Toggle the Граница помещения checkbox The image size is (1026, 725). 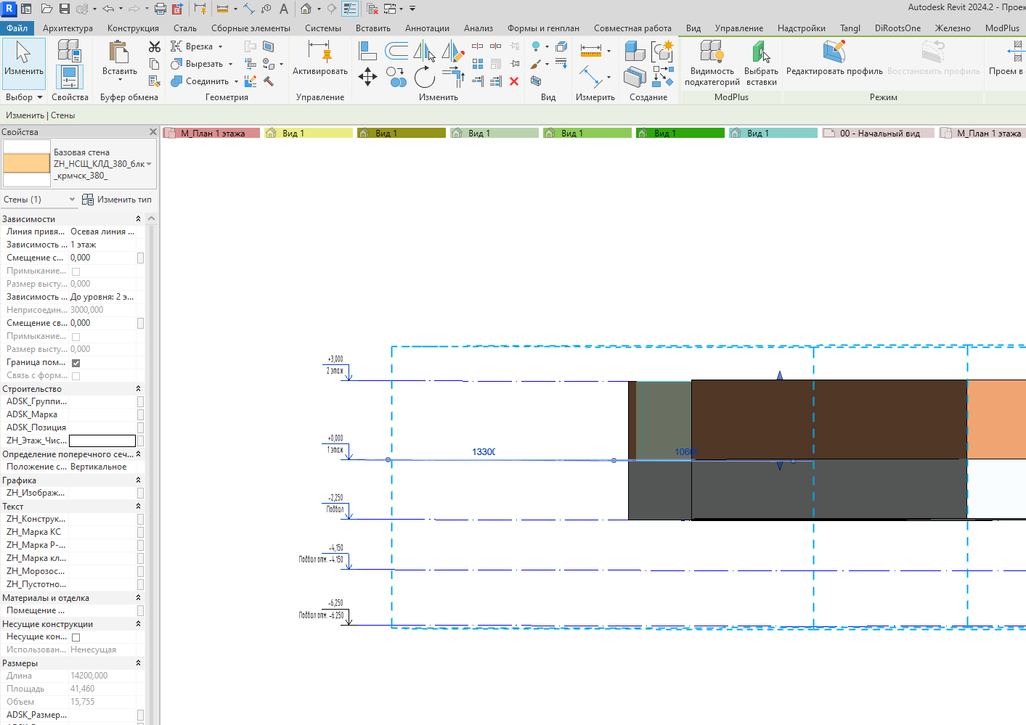[76, 363]
